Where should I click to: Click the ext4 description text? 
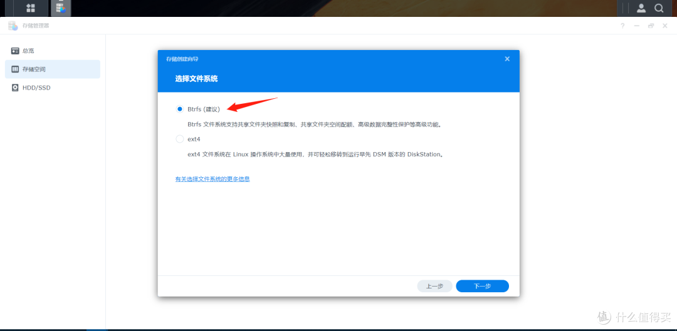point(316,155)
